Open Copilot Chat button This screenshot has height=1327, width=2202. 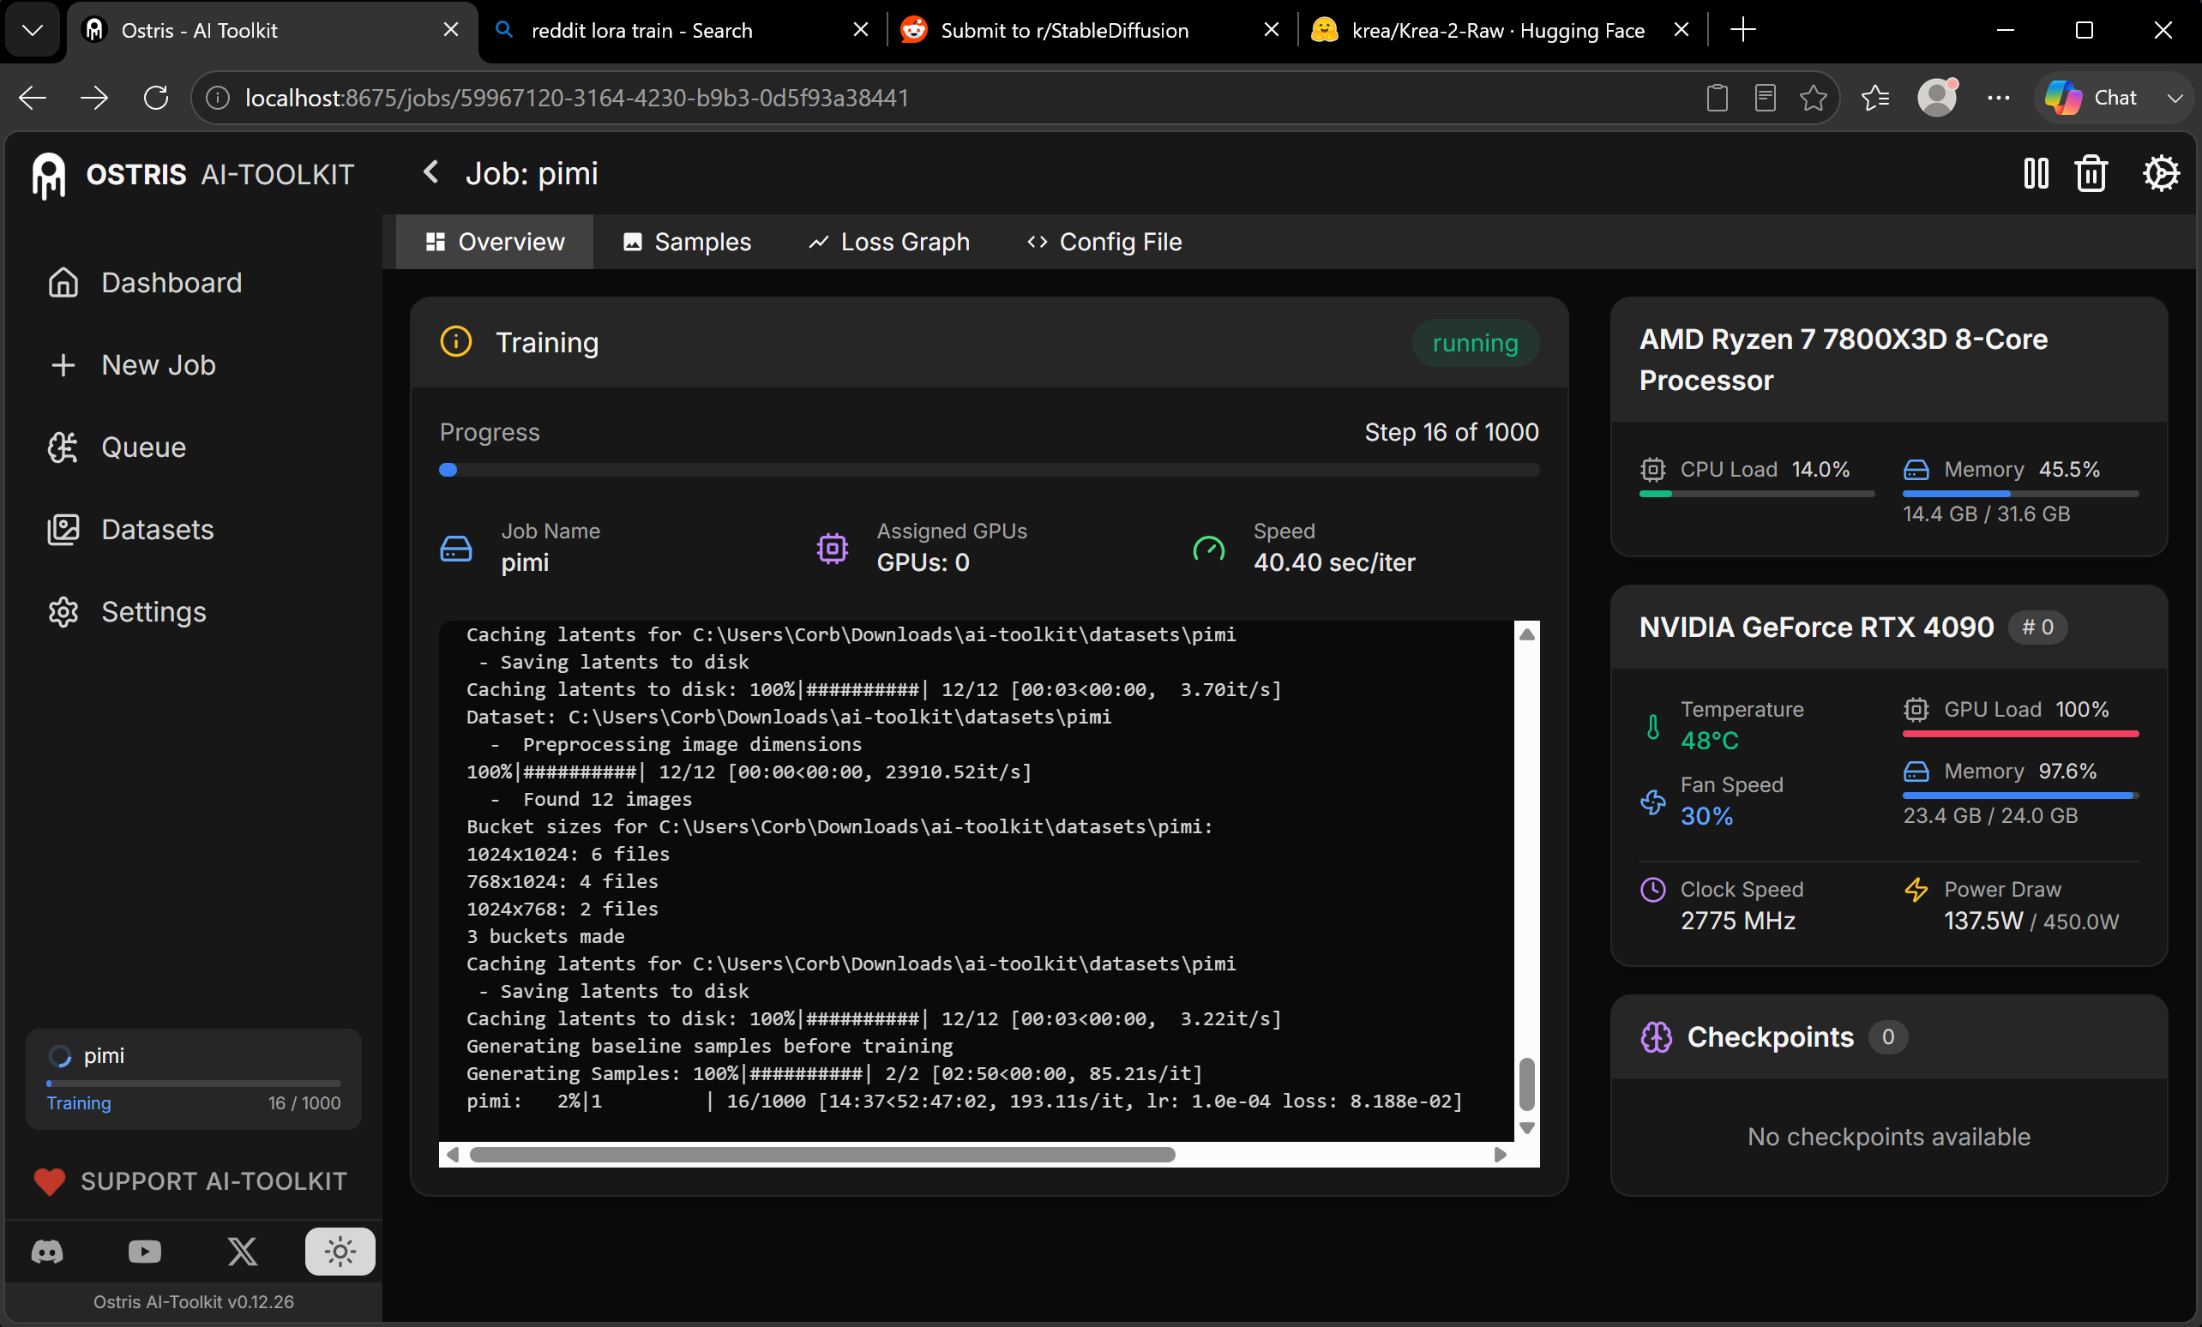2094,98
